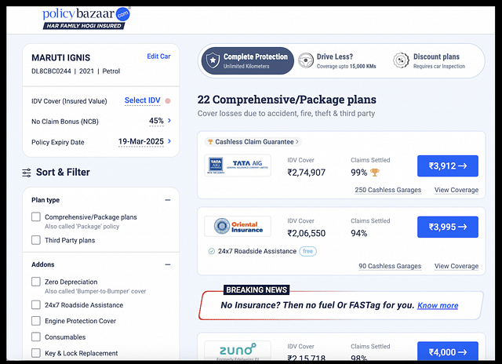Viewport: 502px width, 364px height.
Task: Check the Consumables addon checkbox
Action: tap(36, 337)
